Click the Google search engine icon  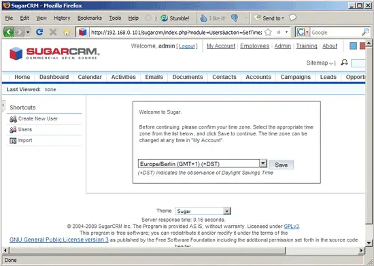pyautogui.click(x=301, y=32)
